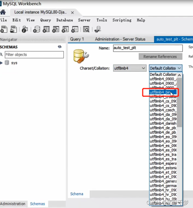
Task: Select utf8mb4_danish collation entry
Action: pyautogui.click(x=163, y=123)
